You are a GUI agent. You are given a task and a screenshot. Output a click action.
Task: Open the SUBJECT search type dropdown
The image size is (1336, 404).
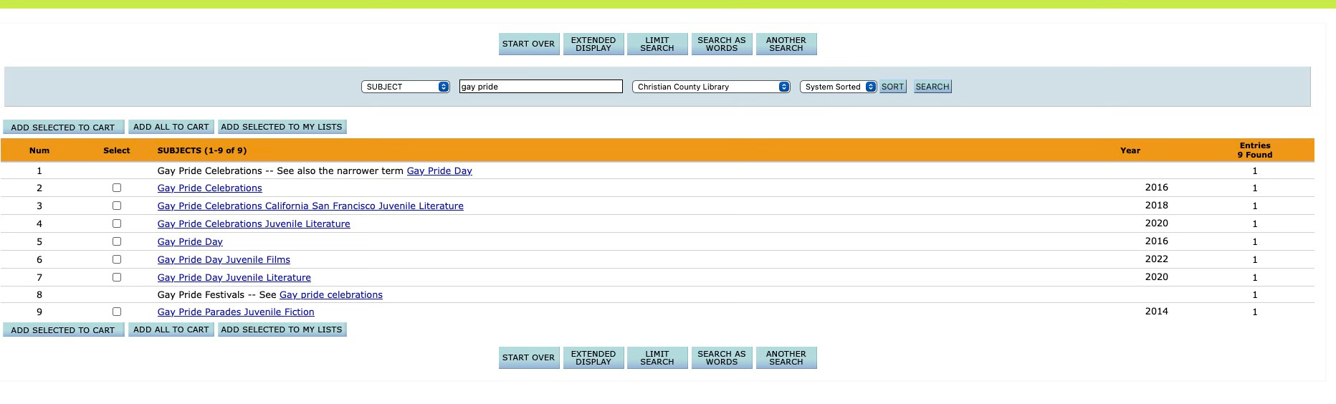point(405,87)
